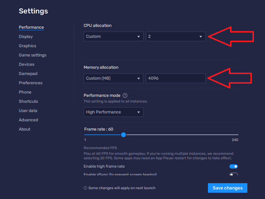Viewport: 265px width, 199px height.
Task: Click the Performance mode help icon
Action: coord(125,96)
